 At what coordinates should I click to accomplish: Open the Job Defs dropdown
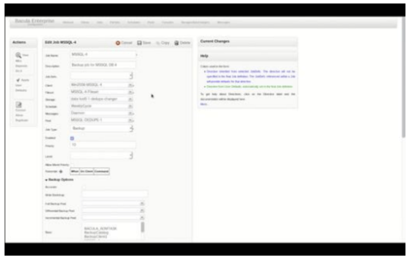click(x=102, y=75)
